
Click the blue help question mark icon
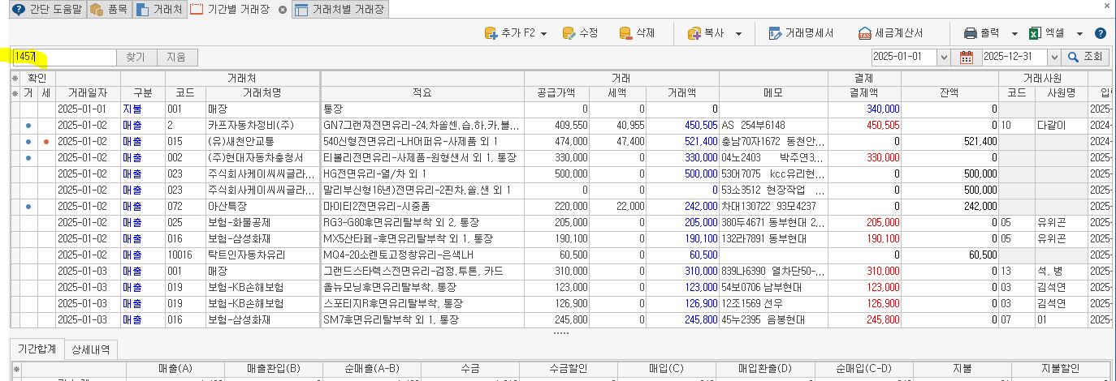1101,33
